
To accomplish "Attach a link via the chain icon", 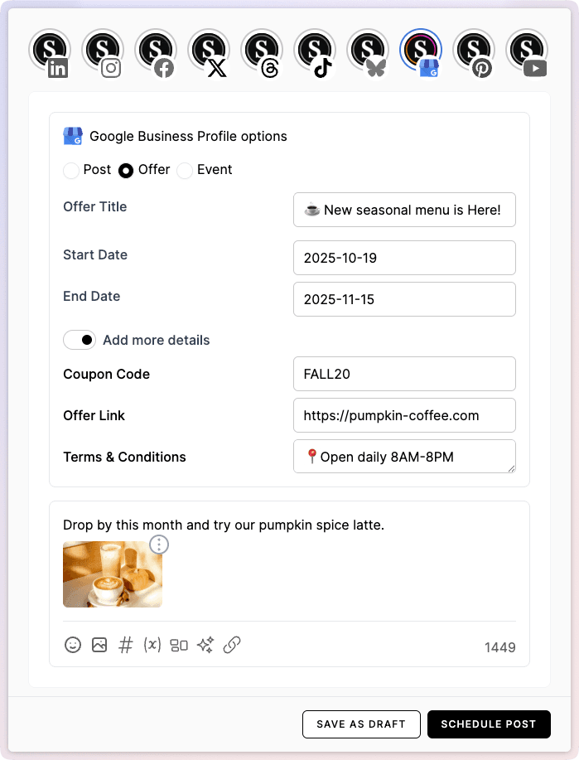I will 232,645.
